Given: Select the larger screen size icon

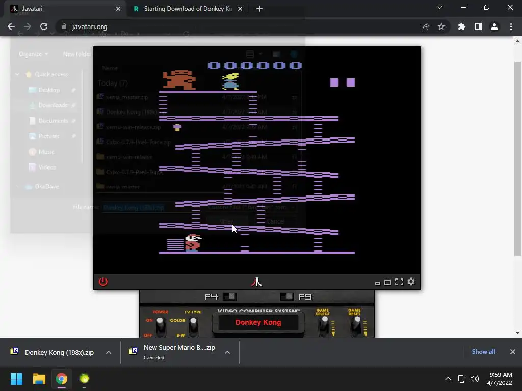Looking at the screenshot, I should (387, 282).
